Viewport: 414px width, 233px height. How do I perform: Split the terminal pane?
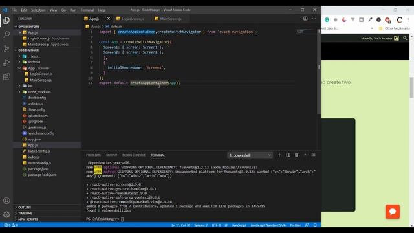288,155
